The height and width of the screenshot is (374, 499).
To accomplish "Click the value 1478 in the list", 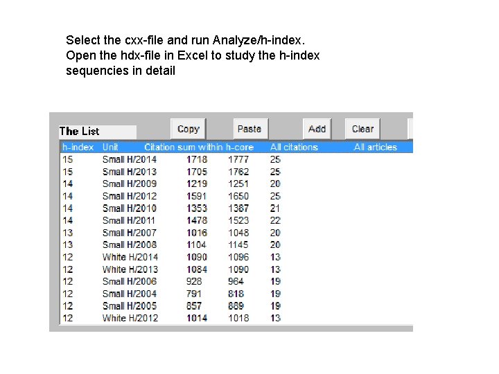I will point(197,220).
